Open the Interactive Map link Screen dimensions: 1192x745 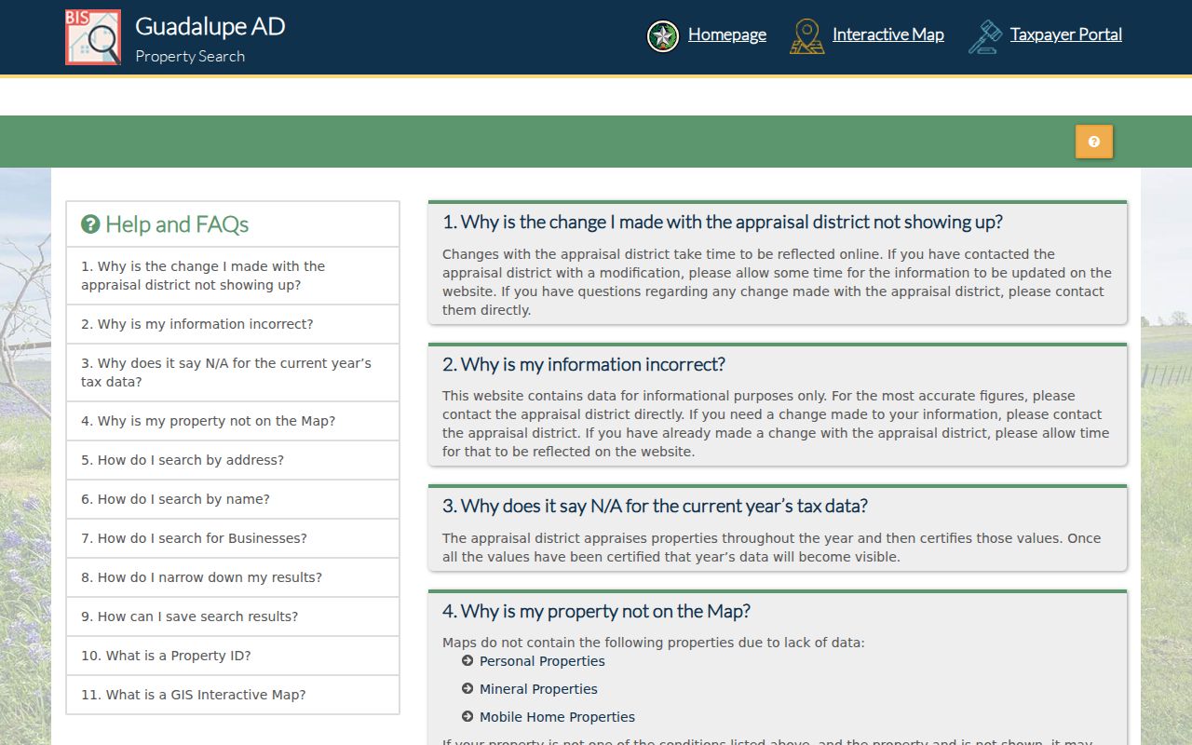(x=888, y=34)
